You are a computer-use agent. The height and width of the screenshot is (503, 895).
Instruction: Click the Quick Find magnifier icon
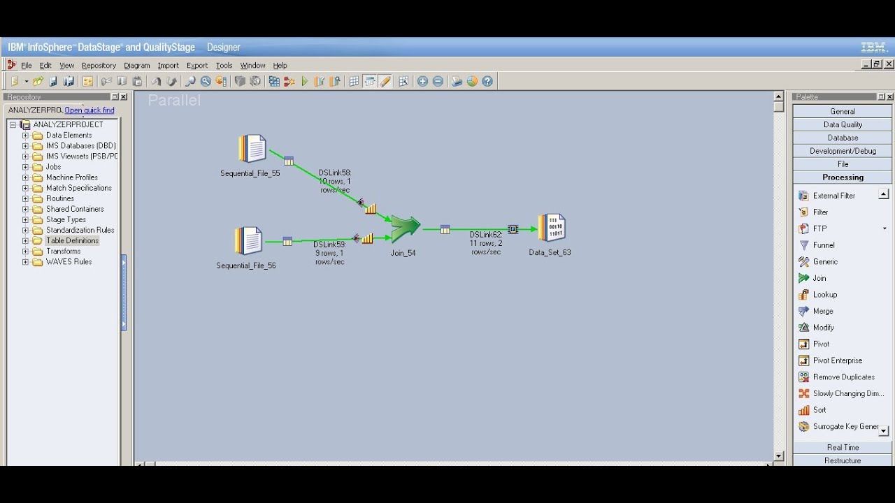click(190, 82)
